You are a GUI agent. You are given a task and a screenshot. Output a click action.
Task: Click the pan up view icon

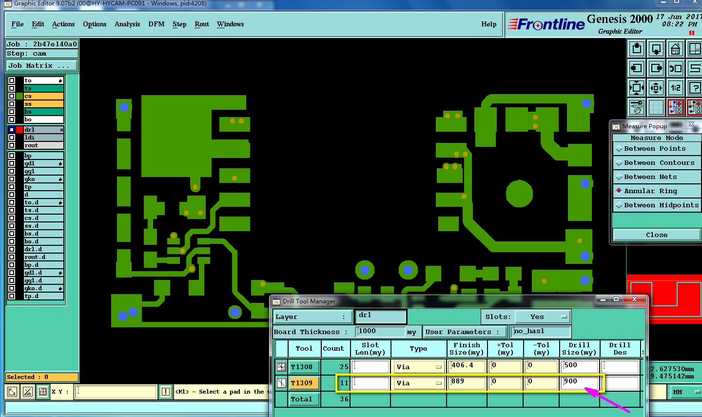637,49
